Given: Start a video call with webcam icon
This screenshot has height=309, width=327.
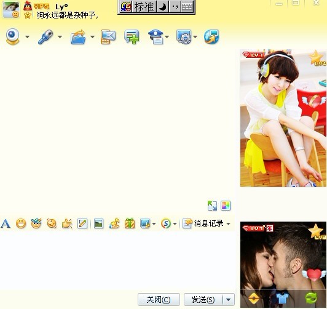Looking at the screenshot, I should tap(13, 37).
